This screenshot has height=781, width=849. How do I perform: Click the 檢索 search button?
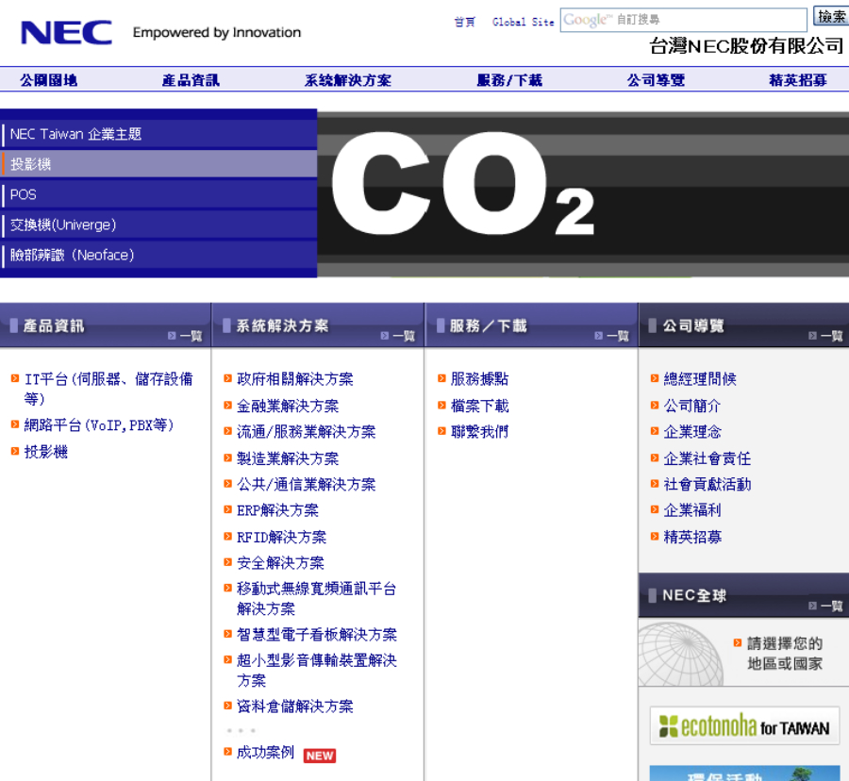831,16
